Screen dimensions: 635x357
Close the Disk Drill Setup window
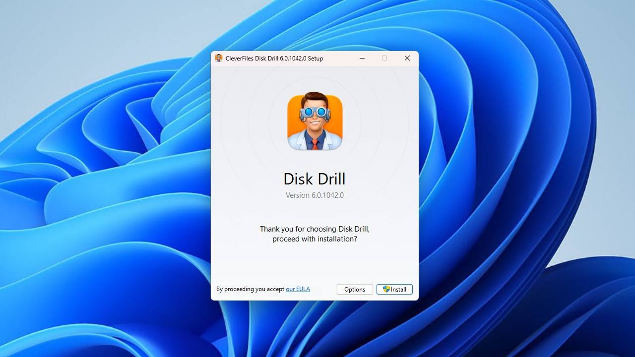[407, 58]
